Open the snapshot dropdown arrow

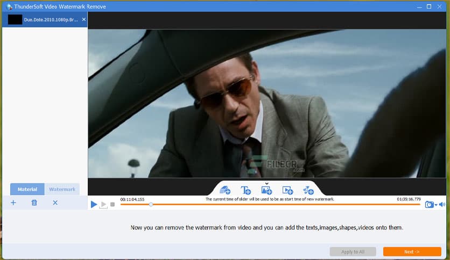pos(436,205)
